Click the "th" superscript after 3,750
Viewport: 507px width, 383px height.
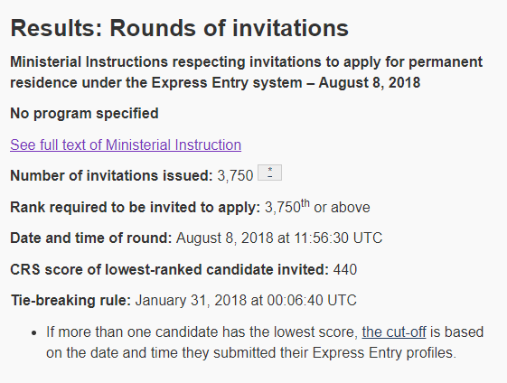[305, 203]
